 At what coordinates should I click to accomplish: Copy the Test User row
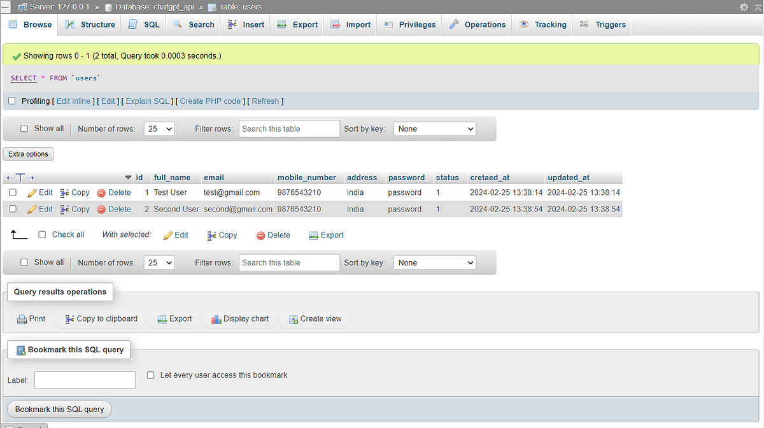click(x=74, y=192)
